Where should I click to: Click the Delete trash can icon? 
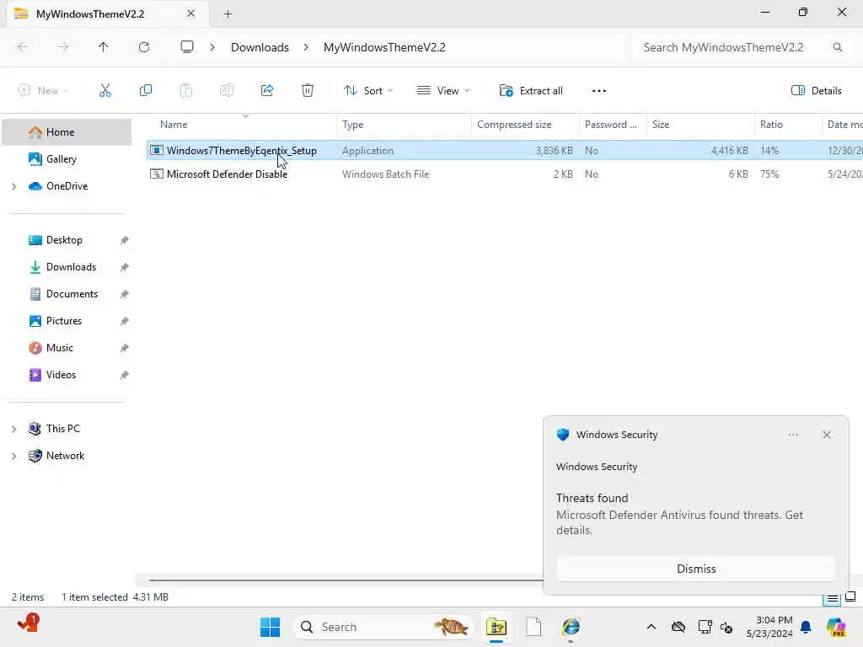pos(308,91)
